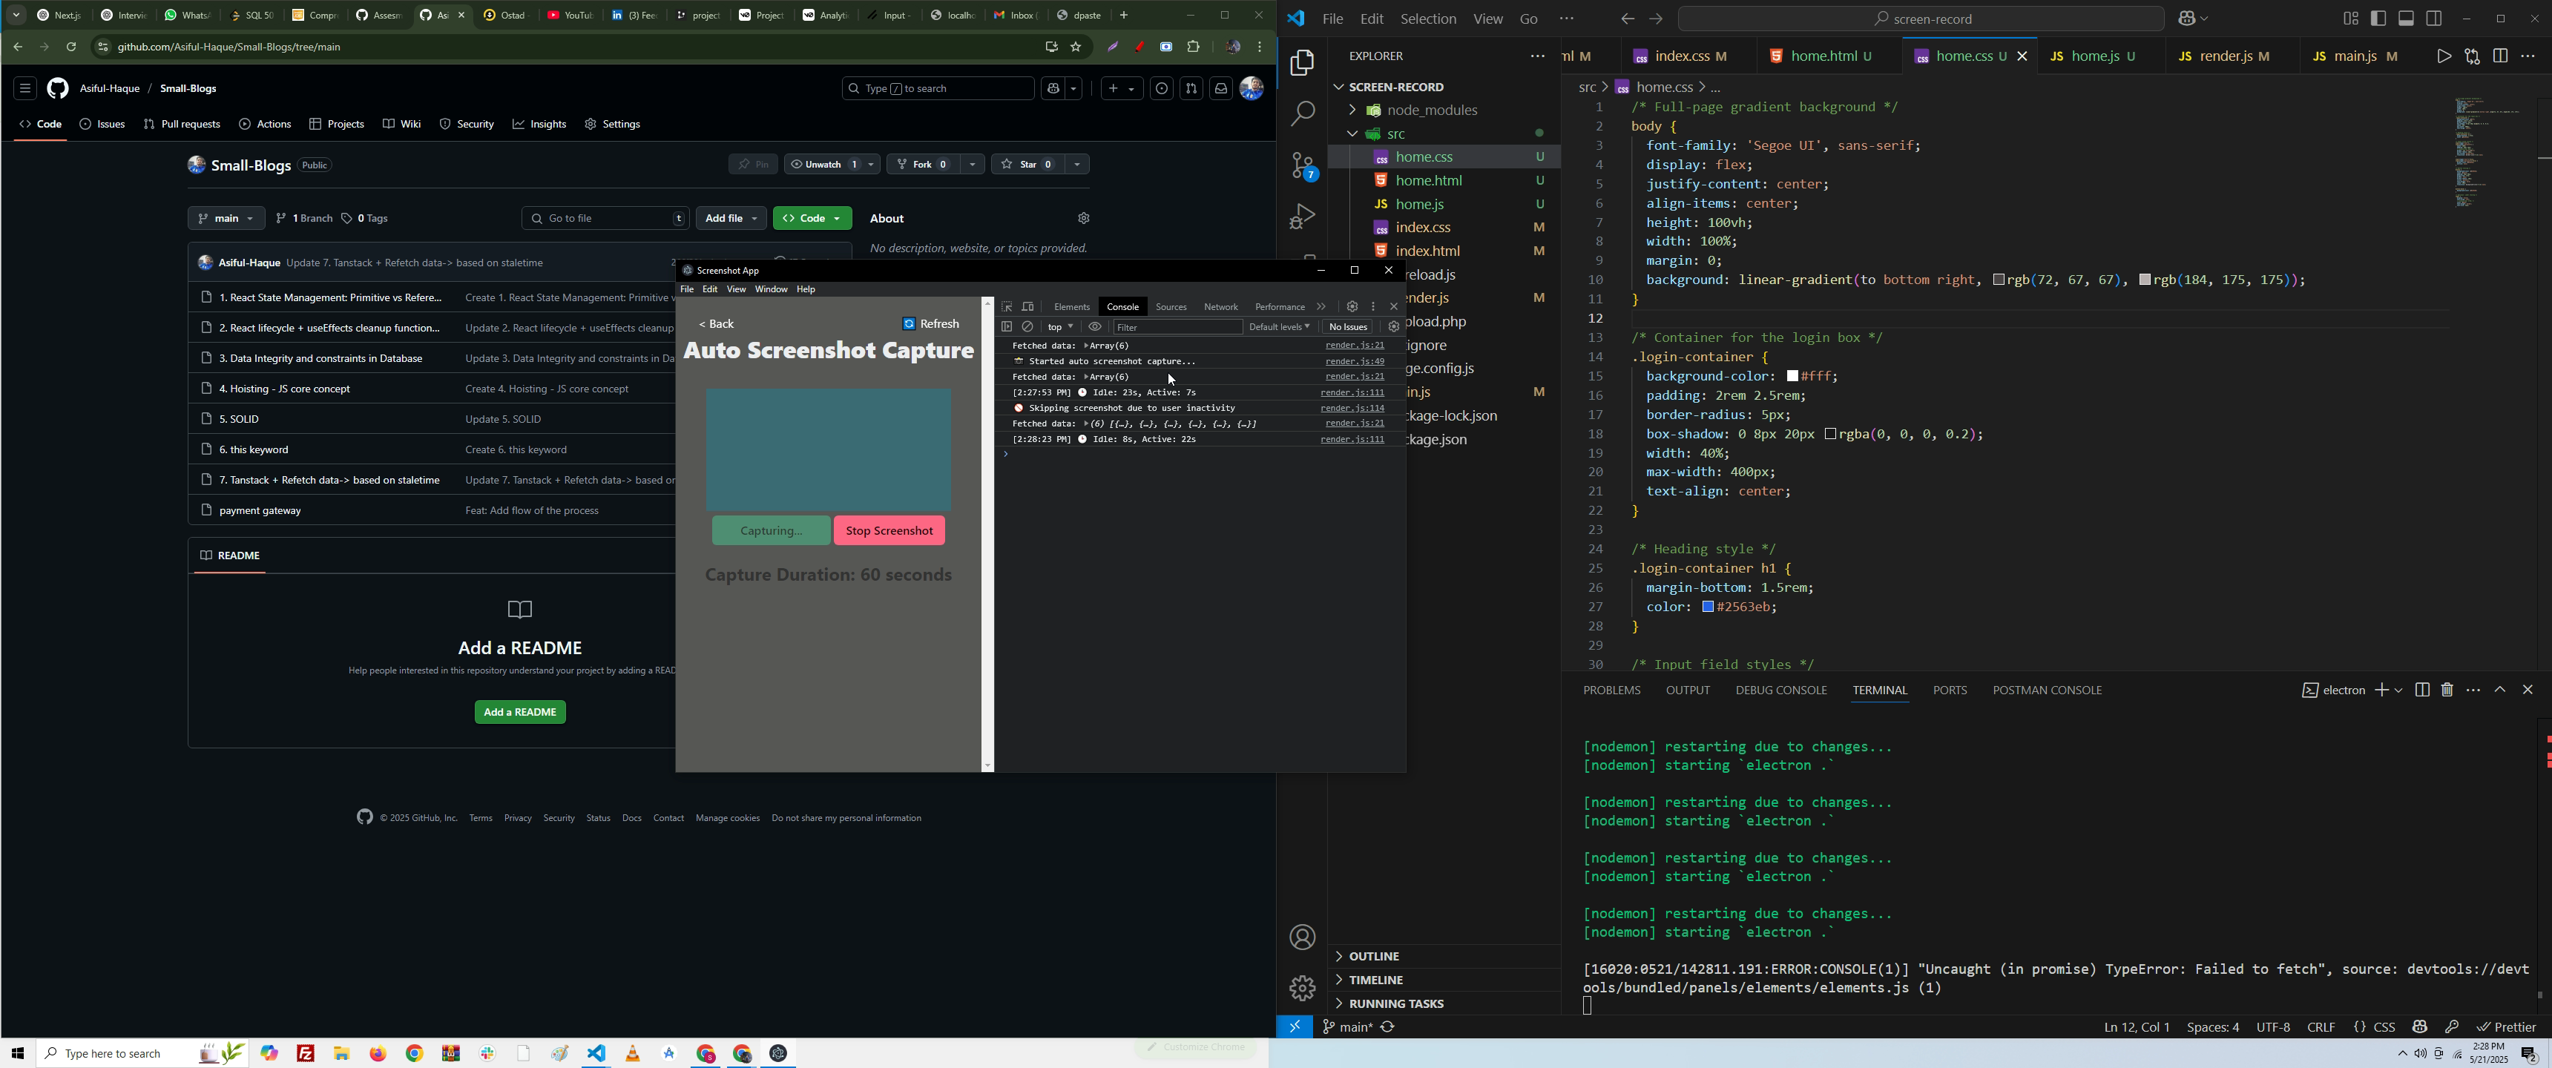
Task: Toggle the VS Code primary side bar
Action: [x=2378, y=19]
